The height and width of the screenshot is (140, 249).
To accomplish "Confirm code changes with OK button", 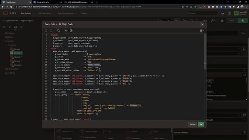I will pyautogui.click(x=201, y=124).
